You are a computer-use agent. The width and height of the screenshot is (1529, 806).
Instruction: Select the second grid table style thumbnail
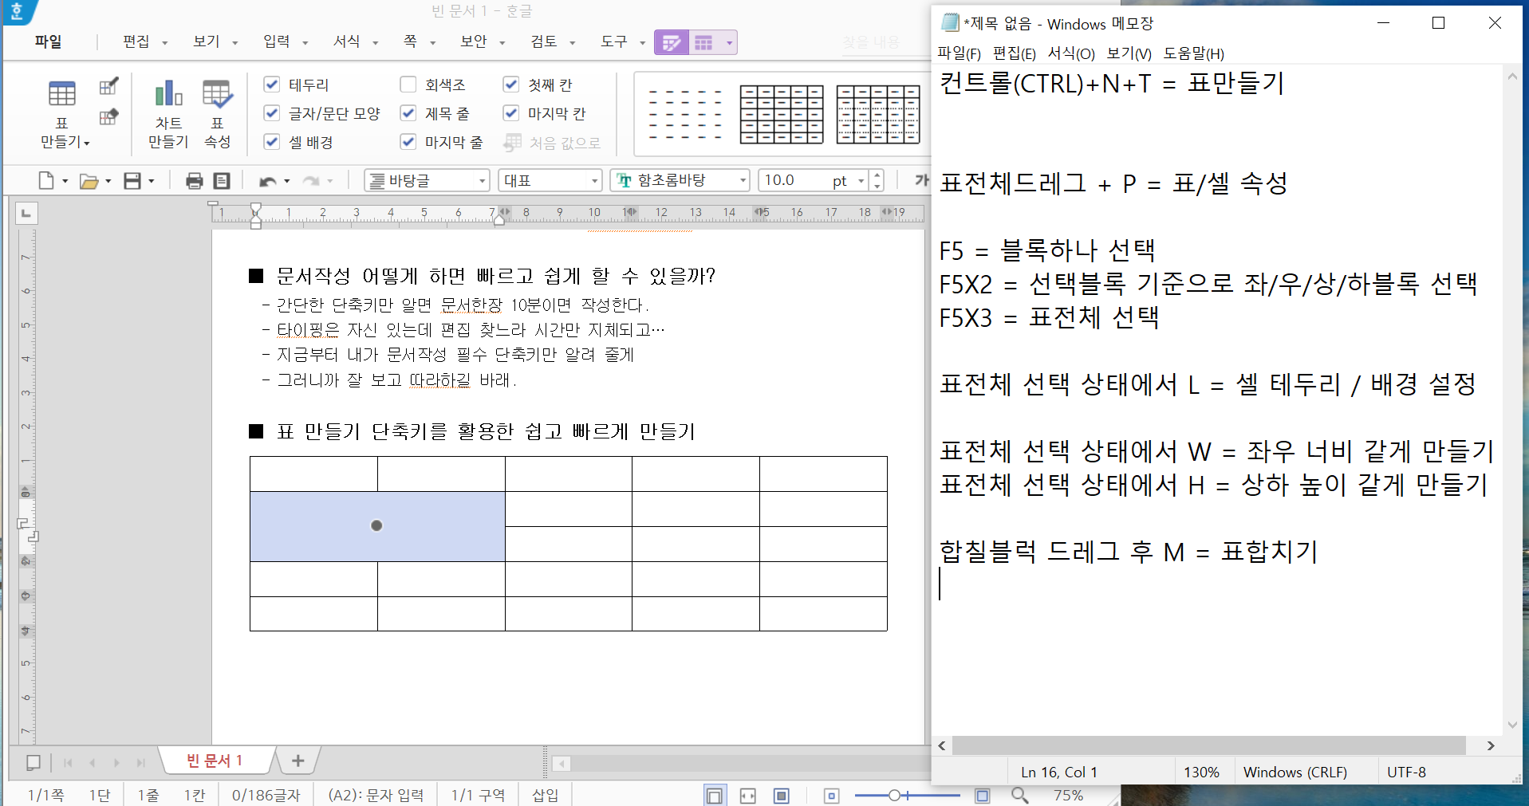pos(782,115)
